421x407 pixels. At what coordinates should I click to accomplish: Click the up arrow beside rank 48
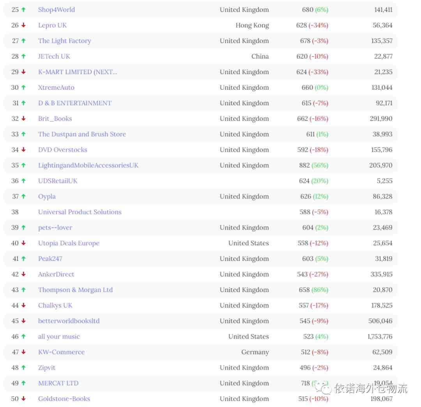pyautogui.click(x=24, y=368)
